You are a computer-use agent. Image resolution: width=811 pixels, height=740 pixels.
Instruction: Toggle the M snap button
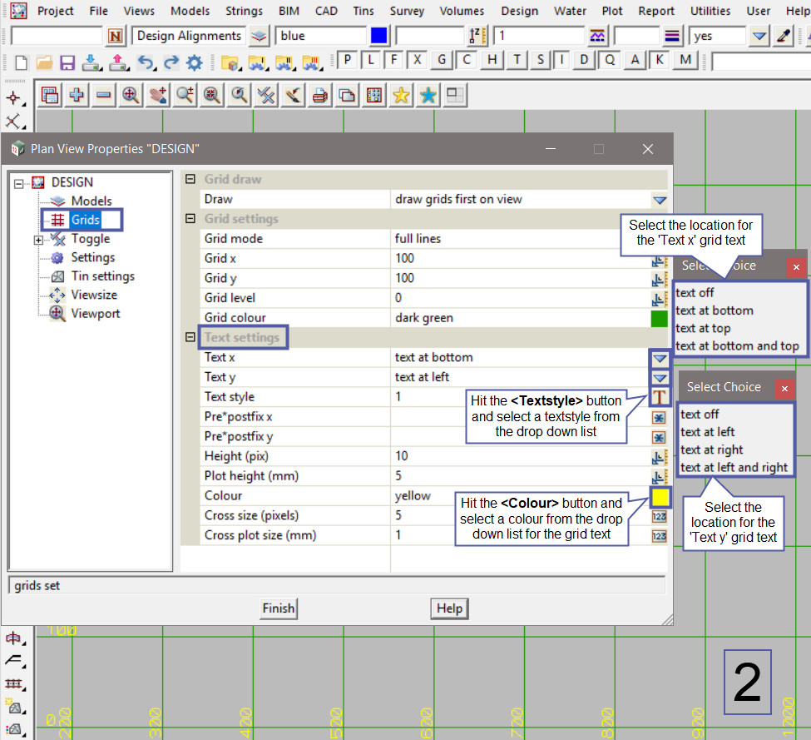(x=685, y=60)
